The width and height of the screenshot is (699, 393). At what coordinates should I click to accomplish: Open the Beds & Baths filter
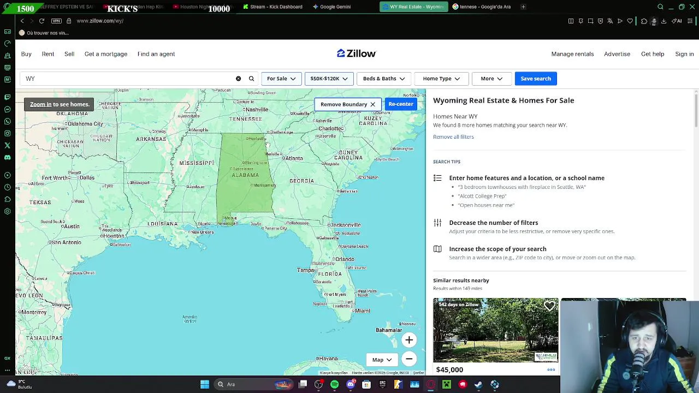tap(384, 79)
